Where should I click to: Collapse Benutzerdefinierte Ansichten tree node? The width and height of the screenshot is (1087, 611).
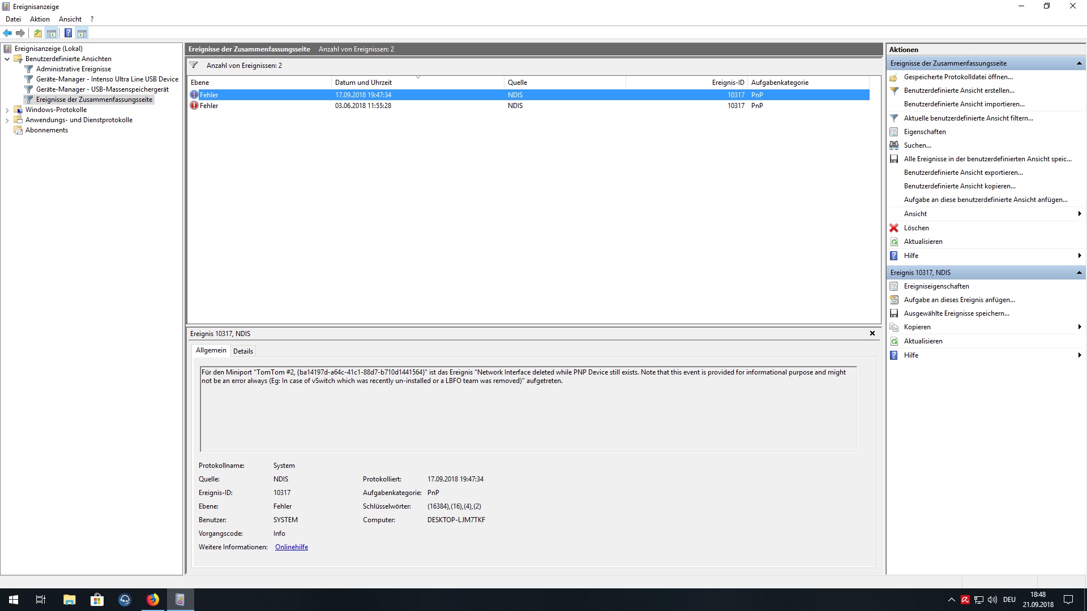7,59
